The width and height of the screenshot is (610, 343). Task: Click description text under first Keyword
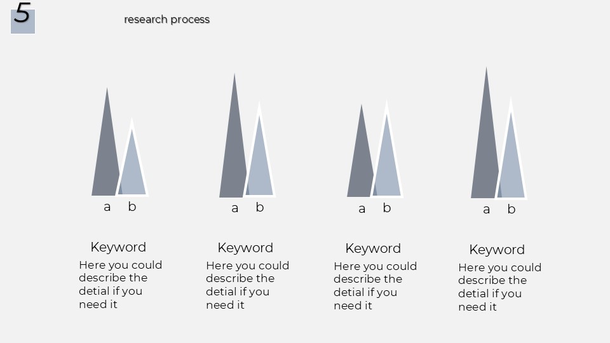click(120, 285)
